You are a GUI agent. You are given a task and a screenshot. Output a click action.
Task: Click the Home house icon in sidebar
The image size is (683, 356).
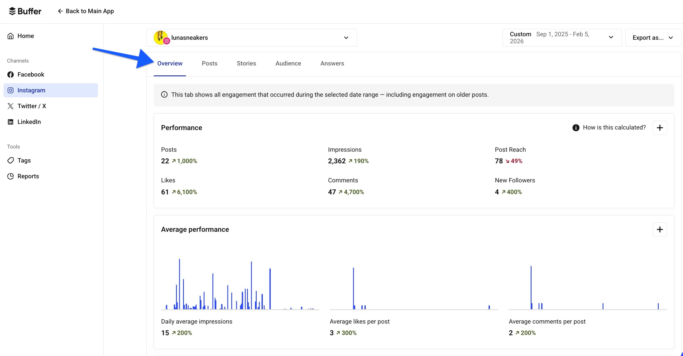click(x=11, y=36)
